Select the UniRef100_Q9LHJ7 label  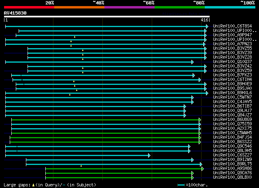[232, 111]
